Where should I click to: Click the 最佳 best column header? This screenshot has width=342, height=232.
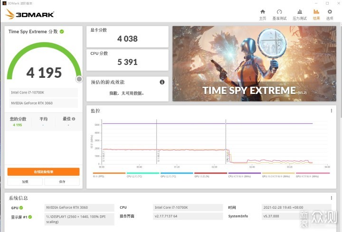point(67,119)
